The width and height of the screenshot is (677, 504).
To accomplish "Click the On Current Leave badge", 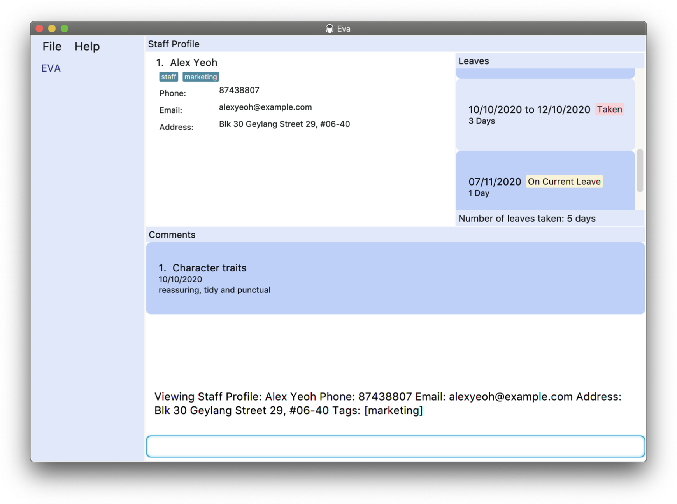I will (564, 182).
